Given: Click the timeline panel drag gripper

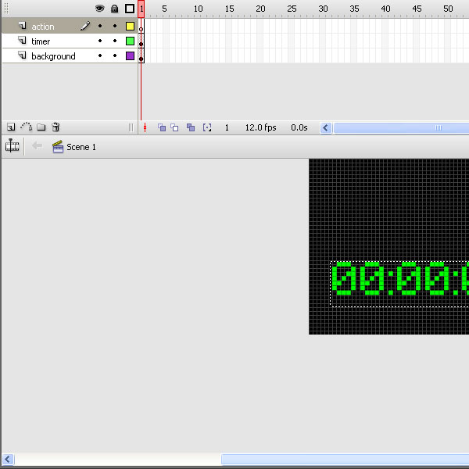Looking at the screenshot, I should pyautogui.click(x=6, y=9).
